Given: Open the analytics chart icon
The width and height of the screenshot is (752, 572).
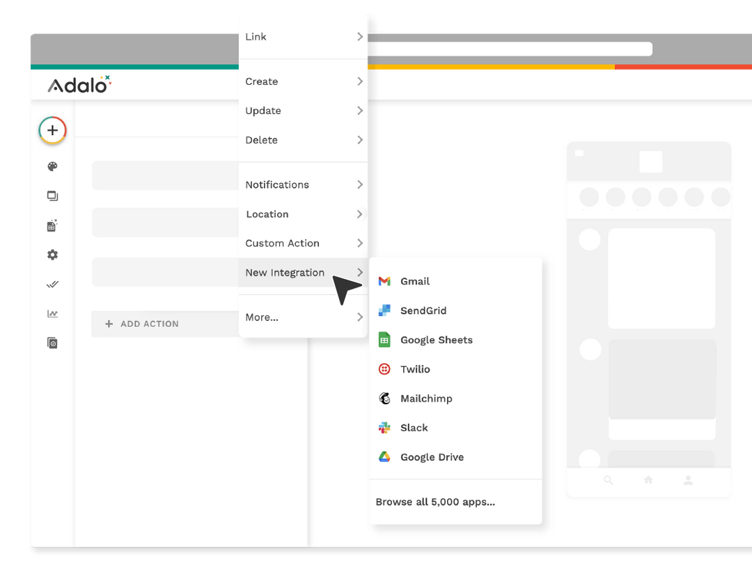Looking at the screenshot, I should tap(52, 313).
